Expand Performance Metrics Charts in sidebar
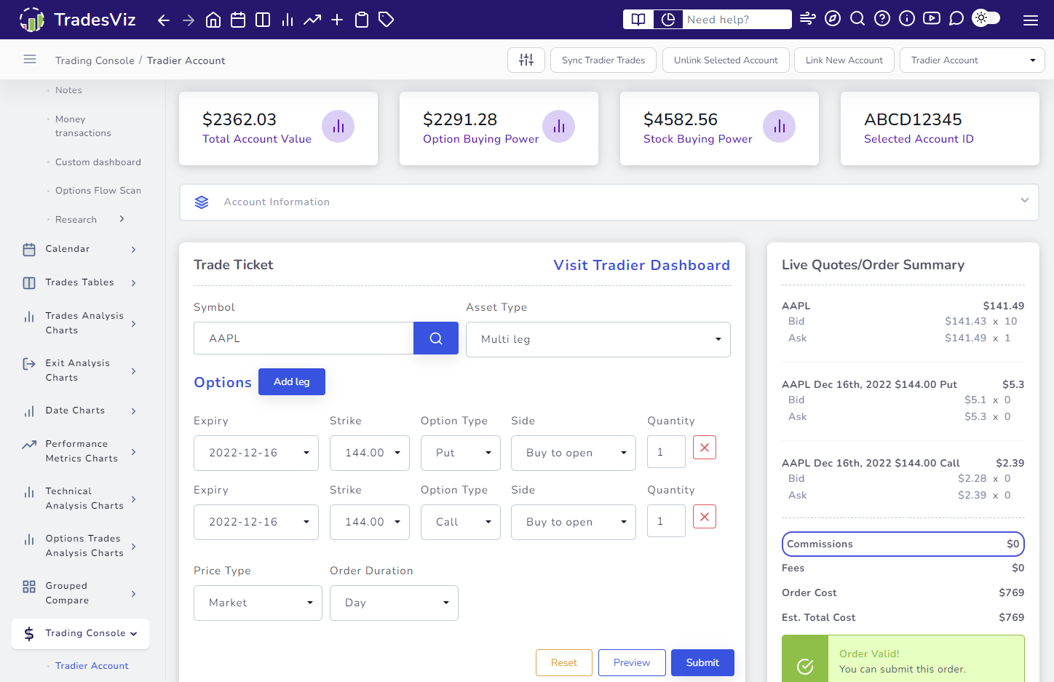The width and height of the screenshot is (1054, 682). pyautogui.click(x=80, y=451)
